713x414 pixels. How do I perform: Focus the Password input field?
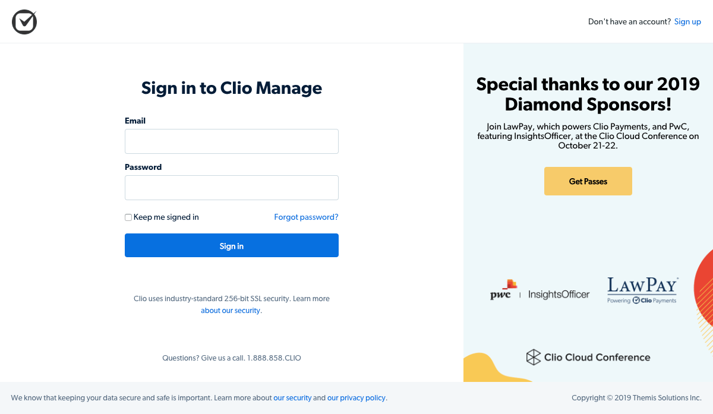(231, 187)
